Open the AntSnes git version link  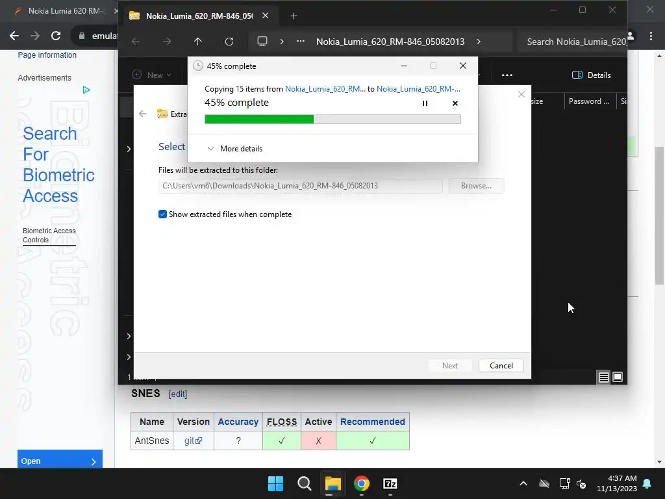coord(193,441)
